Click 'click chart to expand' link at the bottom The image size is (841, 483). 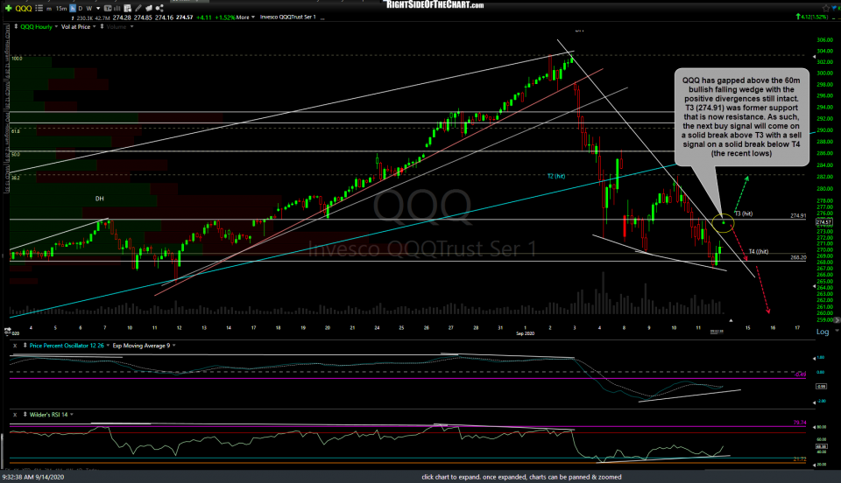(x=521, y=477)
